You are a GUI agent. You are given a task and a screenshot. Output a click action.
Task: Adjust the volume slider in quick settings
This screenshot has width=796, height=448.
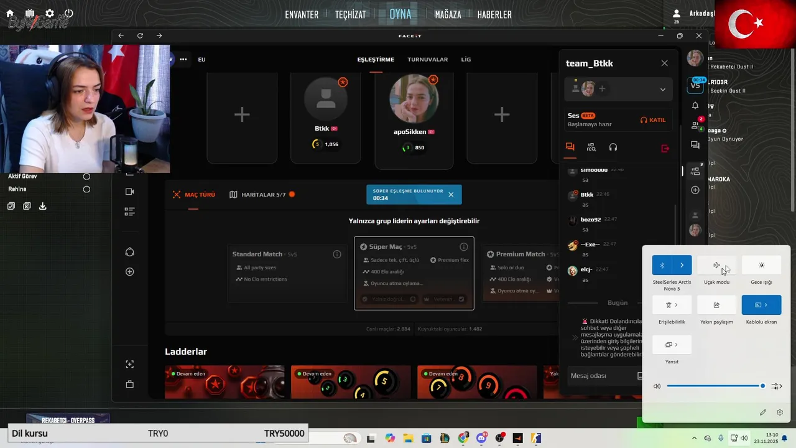click(715, 386)
